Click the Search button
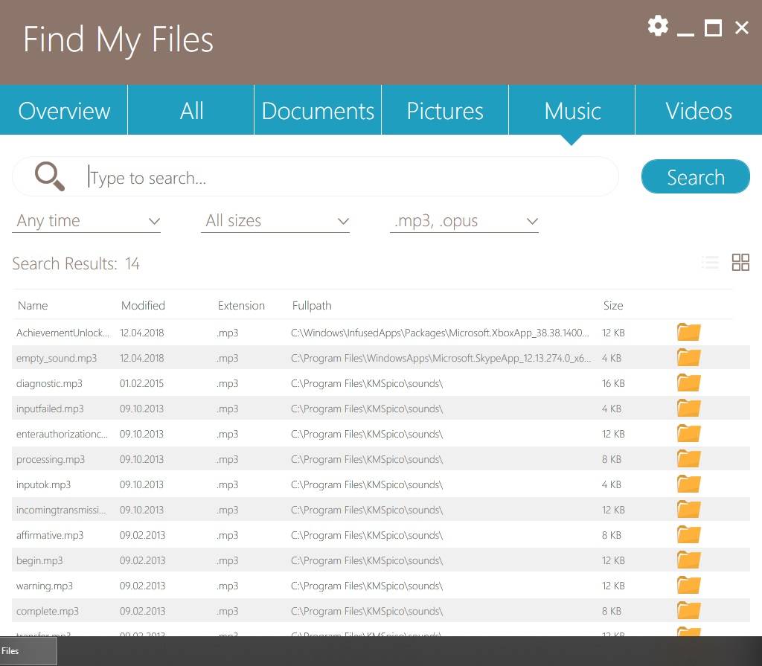 (696, 176)
